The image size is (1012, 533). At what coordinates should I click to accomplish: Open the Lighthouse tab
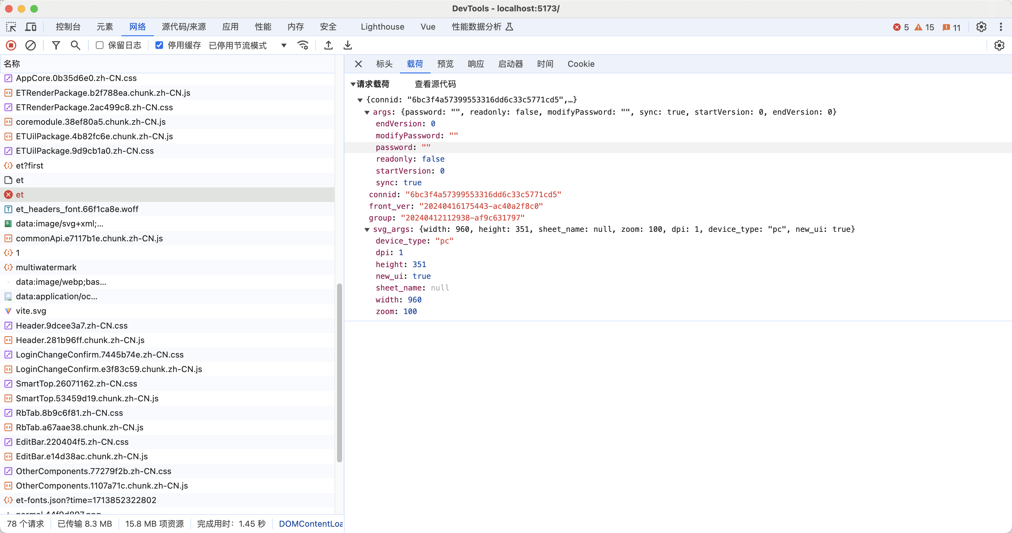[382, 27]
